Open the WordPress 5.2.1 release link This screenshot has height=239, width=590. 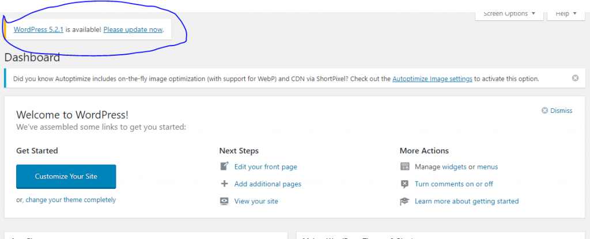coord(38,29)
